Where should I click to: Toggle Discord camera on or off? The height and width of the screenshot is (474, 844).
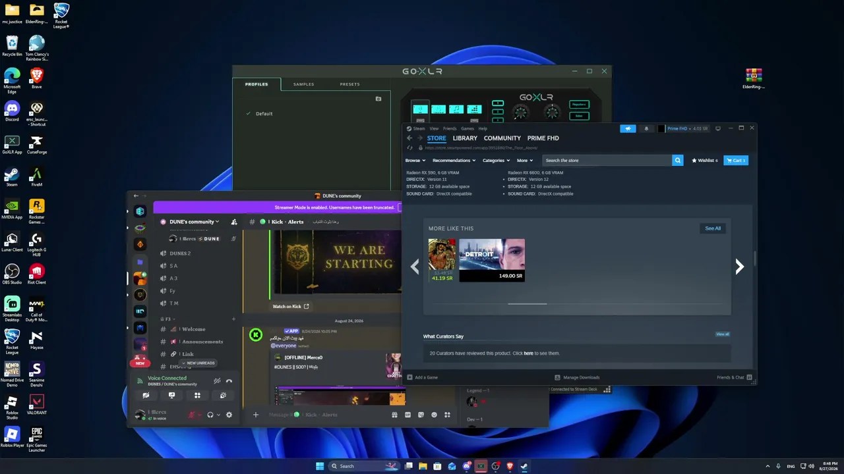(x=146, y=396)
